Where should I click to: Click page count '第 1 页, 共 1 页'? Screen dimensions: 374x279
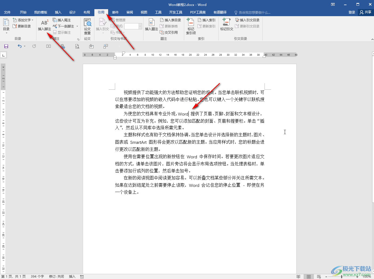point(14,277)
